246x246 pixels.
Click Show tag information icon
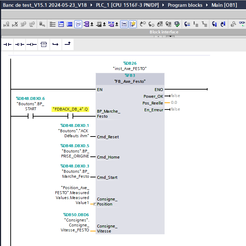pos(99,24)
